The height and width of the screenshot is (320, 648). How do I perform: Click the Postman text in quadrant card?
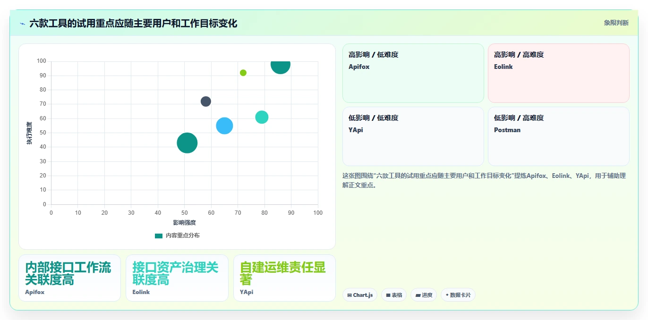507,130
